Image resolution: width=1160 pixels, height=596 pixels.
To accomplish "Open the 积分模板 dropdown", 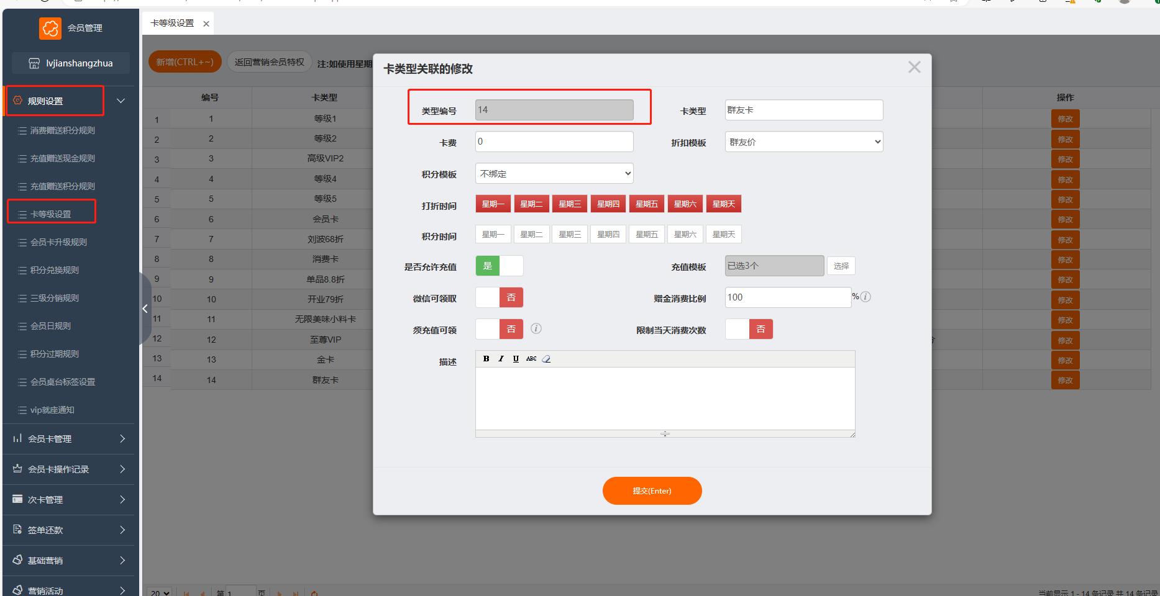I will click(554, 173).
